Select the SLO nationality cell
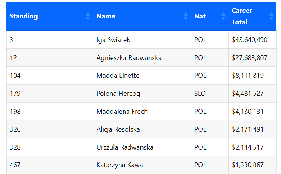The height and width of the screenshot is (174, 281). tap(200, 94)
